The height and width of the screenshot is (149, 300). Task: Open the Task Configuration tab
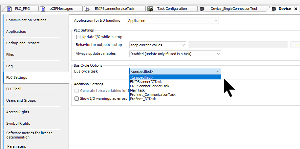tap(172, 9)
